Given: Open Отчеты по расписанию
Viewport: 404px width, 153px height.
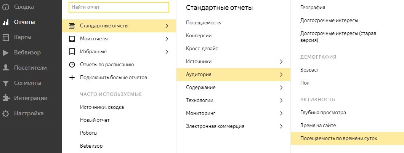Looking at the screenshot, I should (107, 65).
